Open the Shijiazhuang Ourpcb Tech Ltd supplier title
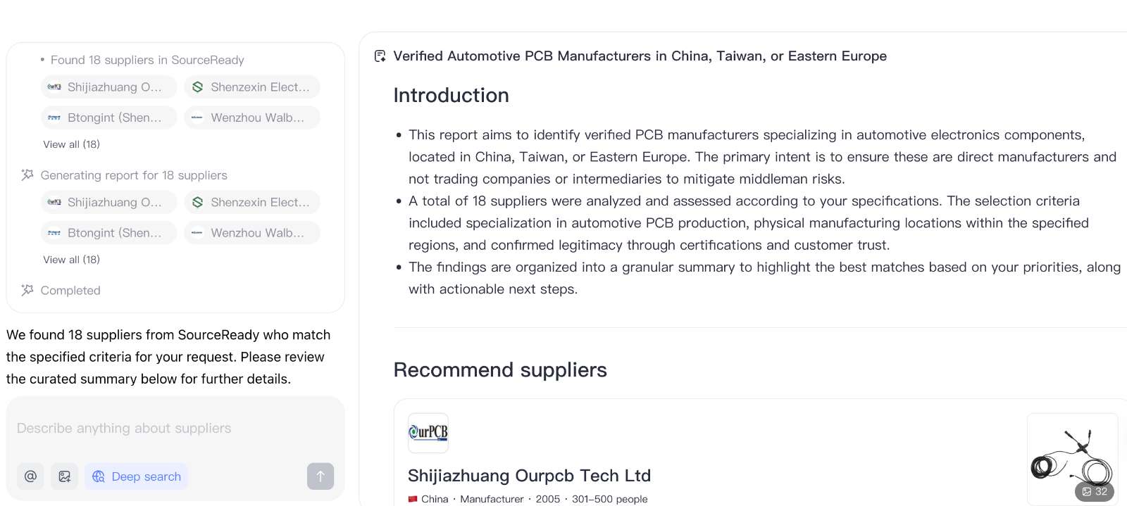 click(x=529, y=476)
